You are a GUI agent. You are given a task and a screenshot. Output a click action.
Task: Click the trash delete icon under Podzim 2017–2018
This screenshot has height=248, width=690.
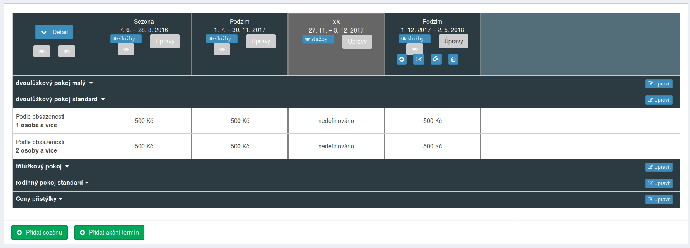tap(453, 59)
